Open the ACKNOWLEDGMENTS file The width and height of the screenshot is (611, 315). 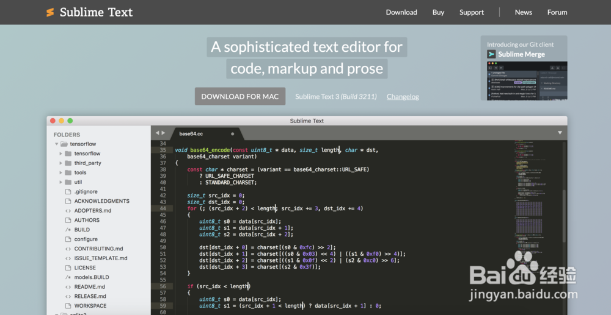101,201
